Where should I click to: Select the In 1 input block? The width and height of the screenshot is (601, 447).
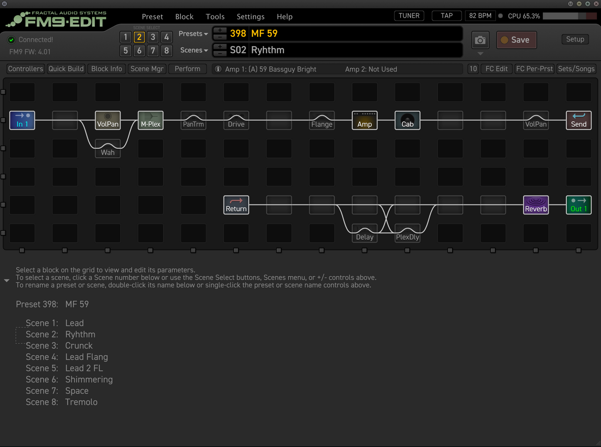pos(22,120)
